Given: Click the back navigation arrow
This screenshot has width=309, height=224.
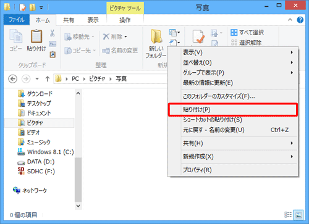Looking at the screenshot, I should click(13, 79).
